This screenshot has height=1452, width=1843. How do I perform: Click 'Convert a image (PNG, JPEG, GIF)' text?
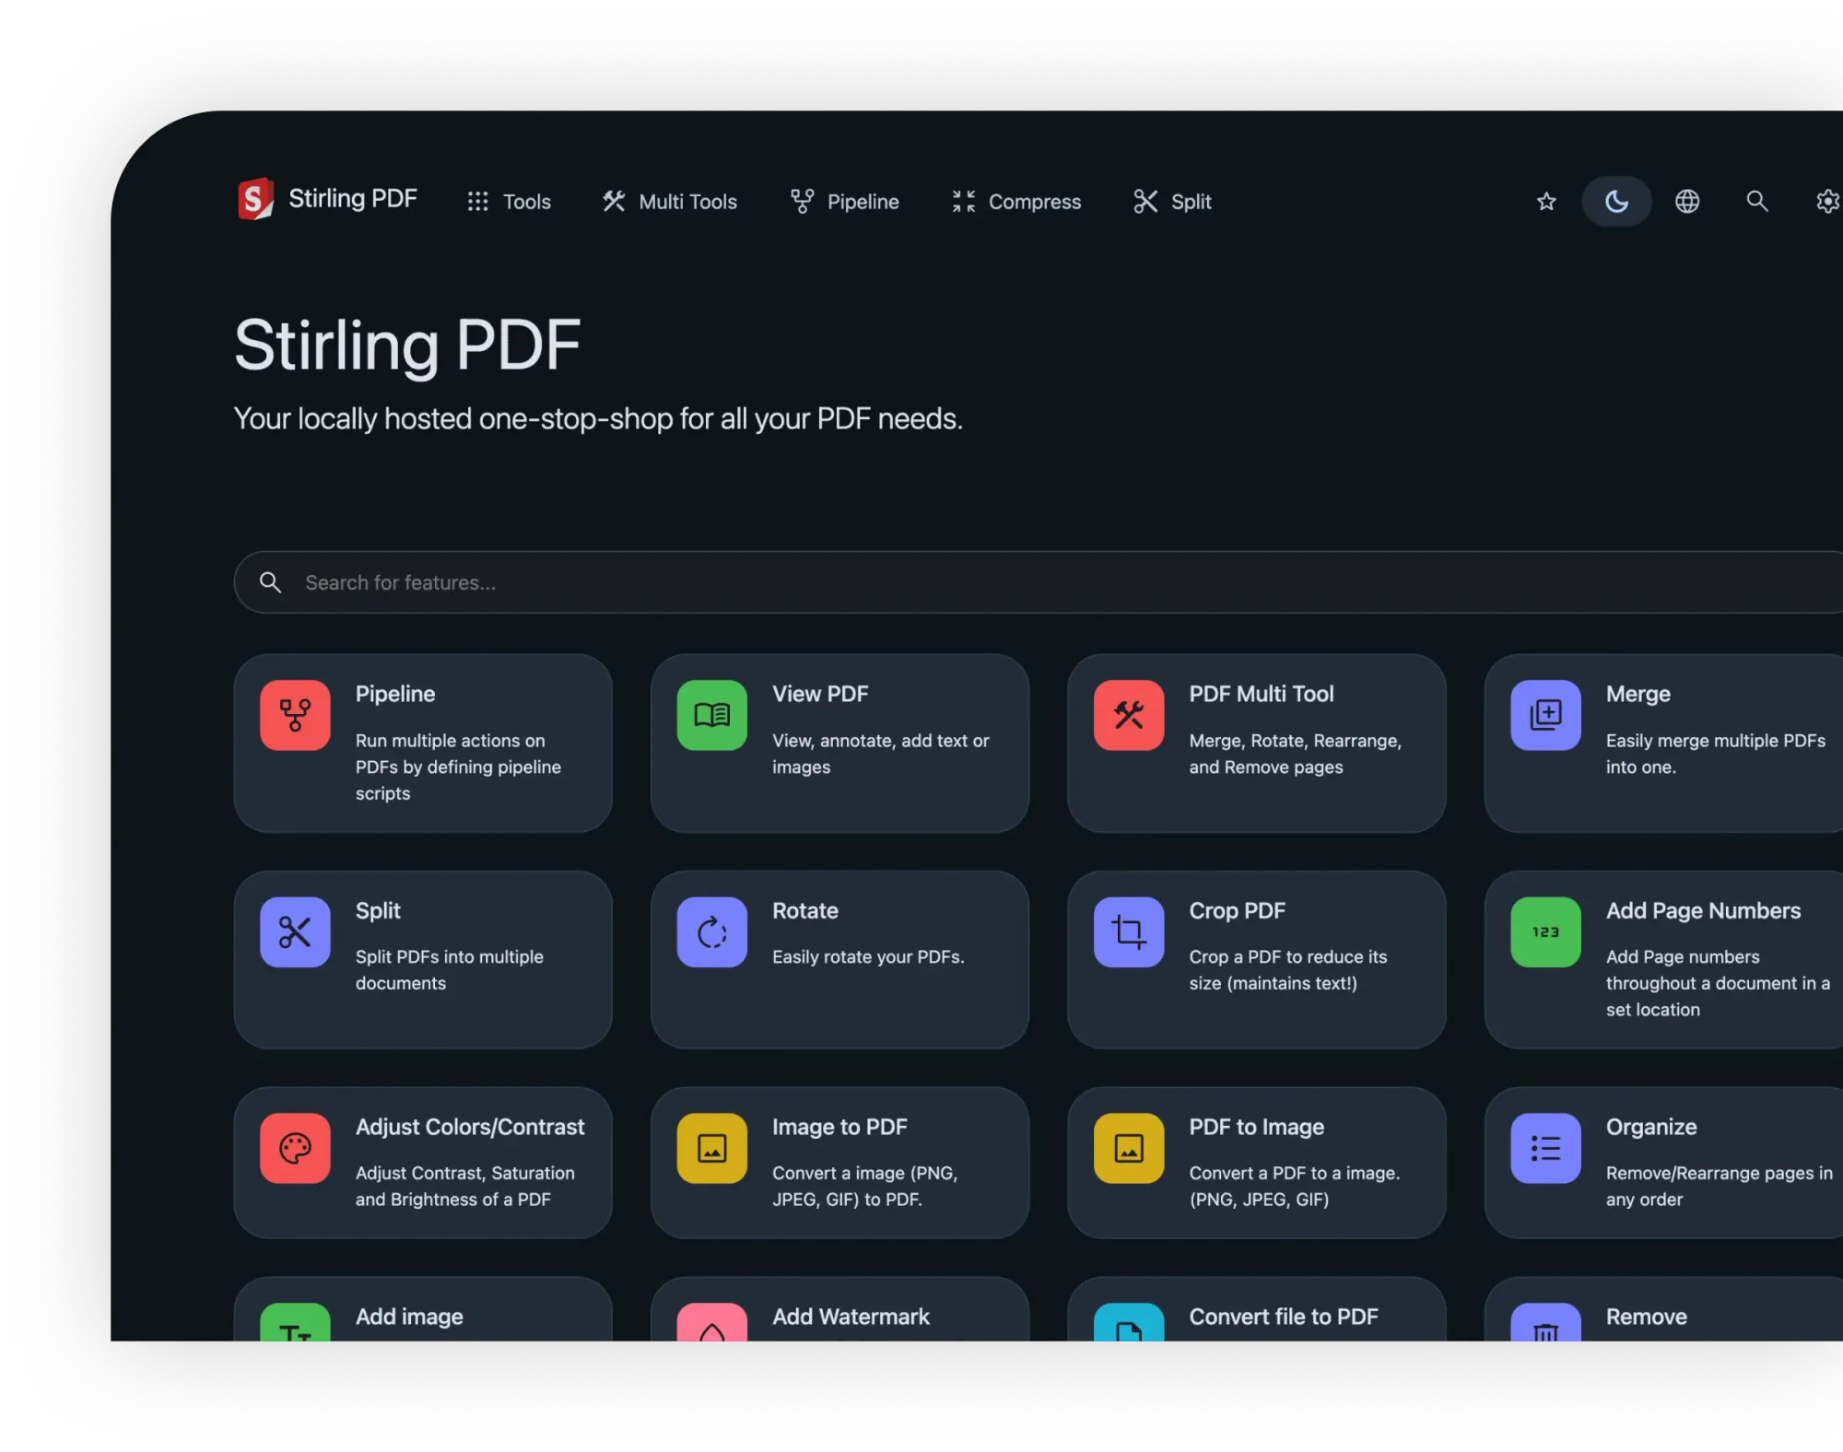[865, 1186]
